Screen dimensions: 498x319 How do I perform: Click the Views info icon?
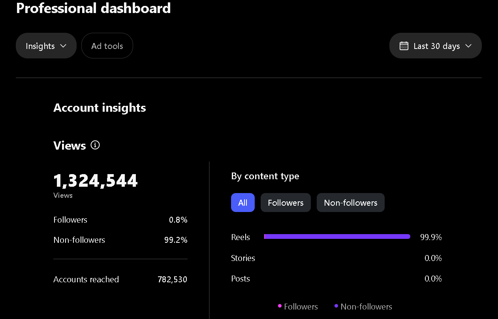point(95,145)
